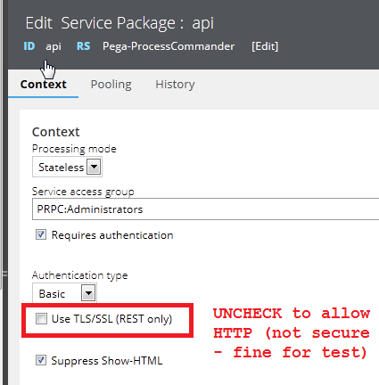
Task: Focus the Service access group field
Action: click(x=205, y=209)
